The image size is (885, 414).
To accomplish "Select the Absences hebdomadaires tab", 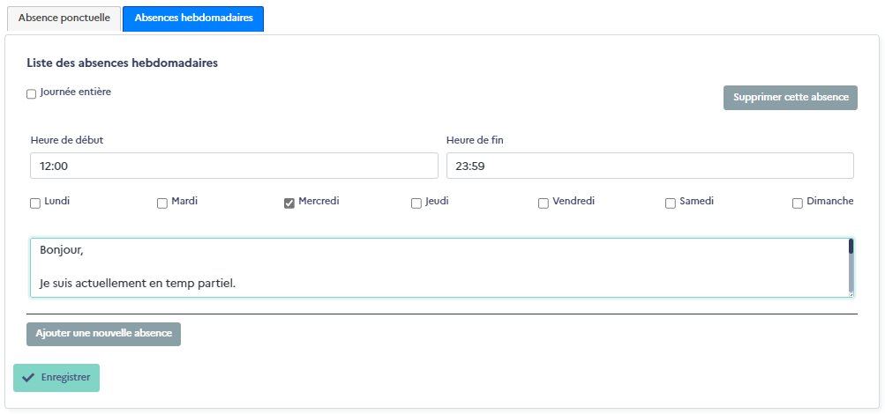I will [x=193, y=18].
